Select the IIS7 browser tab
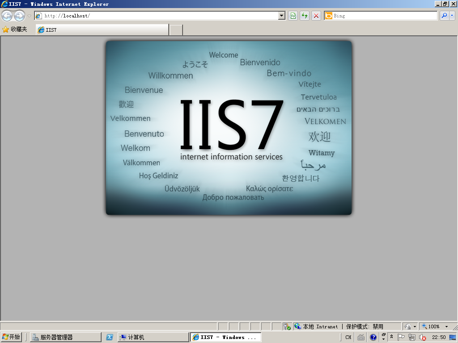 coord(102,30)
